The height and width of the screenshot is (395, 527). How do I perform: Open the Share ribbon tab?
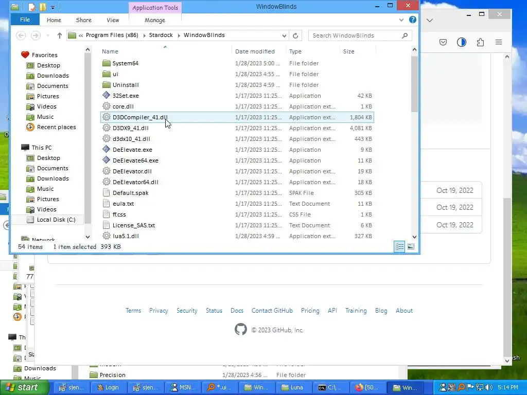pos(84,20)
